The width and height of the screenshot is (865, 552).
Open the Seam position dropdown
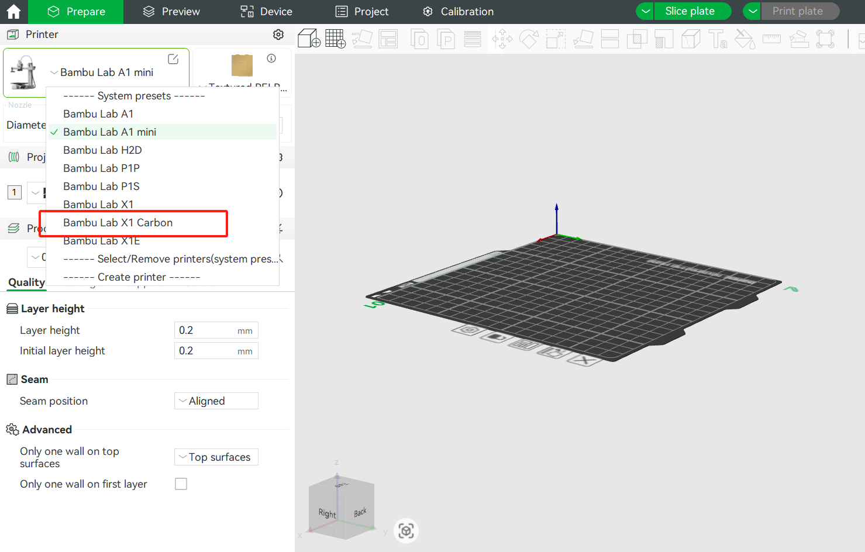(x=216, y=401)
